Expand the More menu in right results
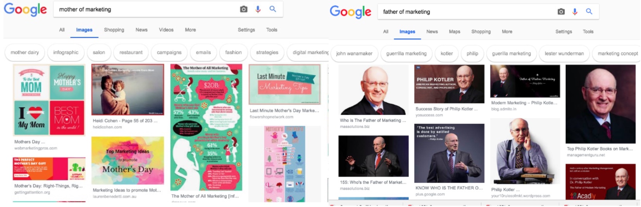The image size is (641, 207). [x=507, y=32]
